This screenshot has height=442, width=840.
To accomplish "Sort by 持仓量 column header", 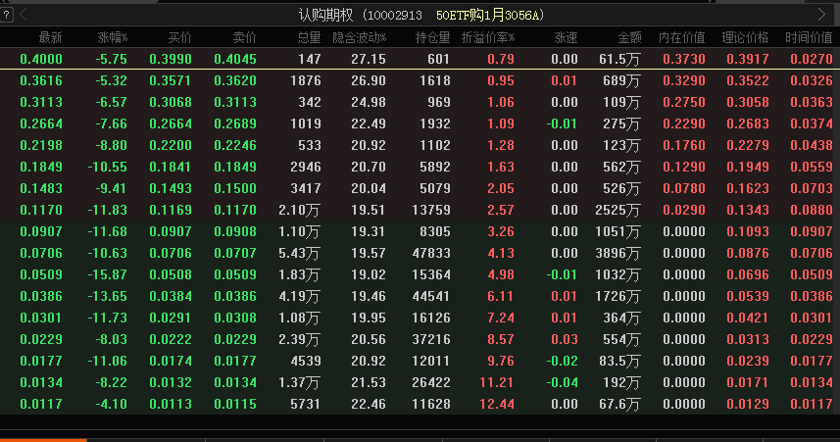I will (x=432, y=37).
